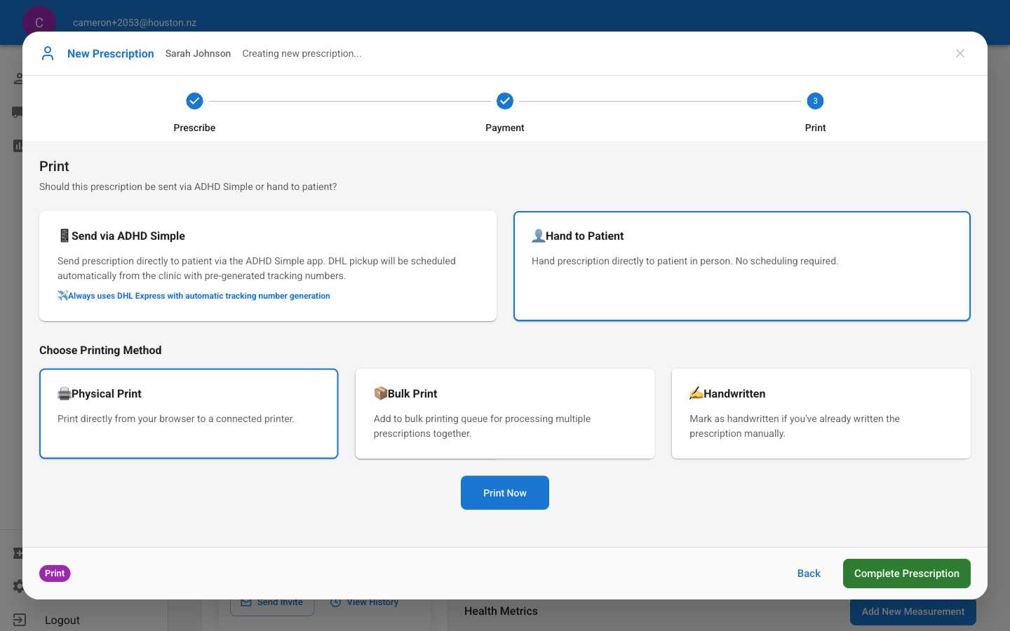Click the person icon beside Hand to Patient
Viewport: 1010px width, 631px height.
click(x=539, y=236)
